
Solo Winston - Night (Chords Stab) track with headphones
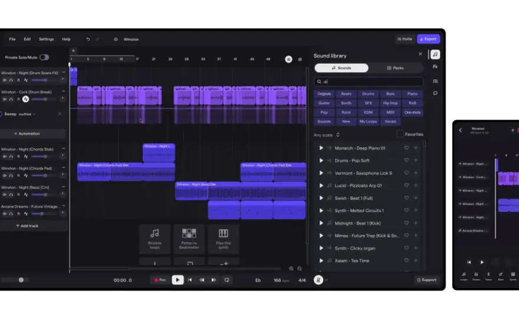(x=11, y=157)
